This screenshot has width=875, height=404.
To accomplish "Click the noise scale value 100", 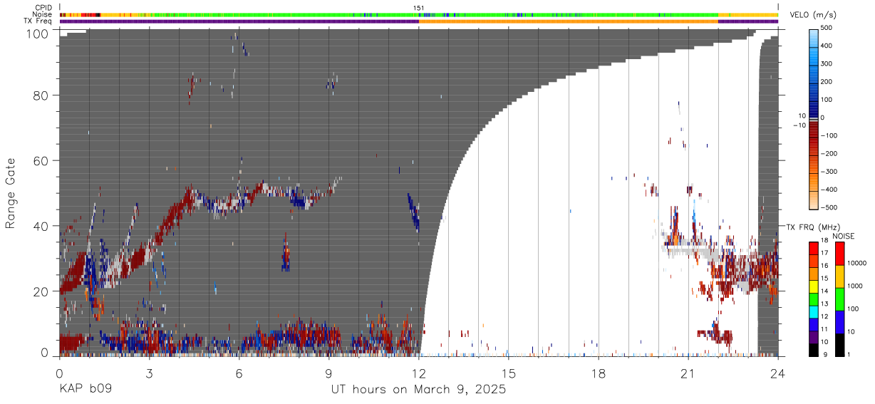I will [x=854, y=309].
